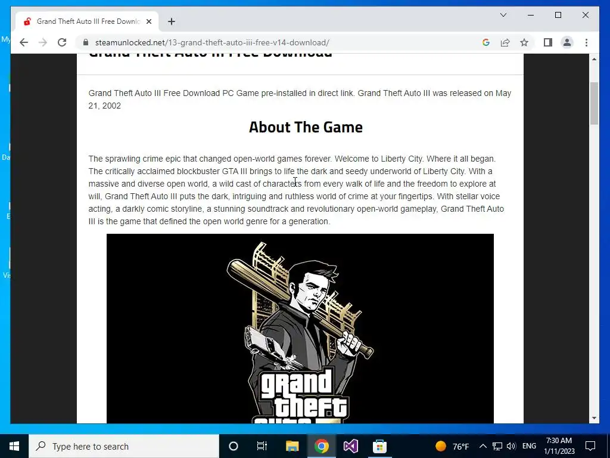Screen dimensions: 610x458
Task: Maximize the Chrome window
Action: point(558,15)
